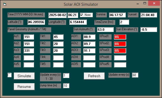The height and width of the screenshot is (98, 162).
Task: Click the Az2 input field
Action: coord(29,44)
